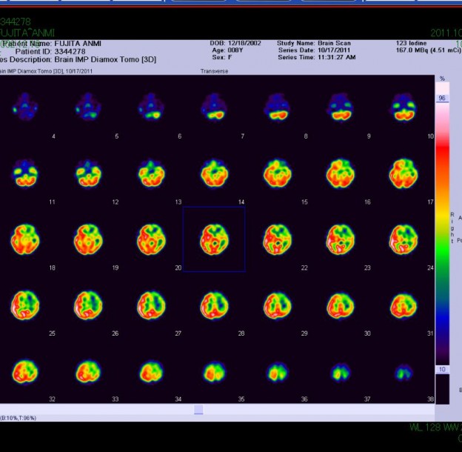Open slice 35 image
This screenshot has width=462, height=452.
tap(214, 370)
